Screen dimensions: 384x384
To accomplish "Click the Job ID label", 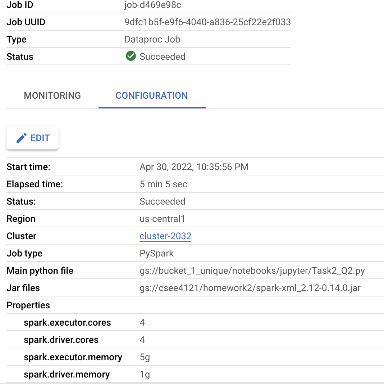I will 20,5.
